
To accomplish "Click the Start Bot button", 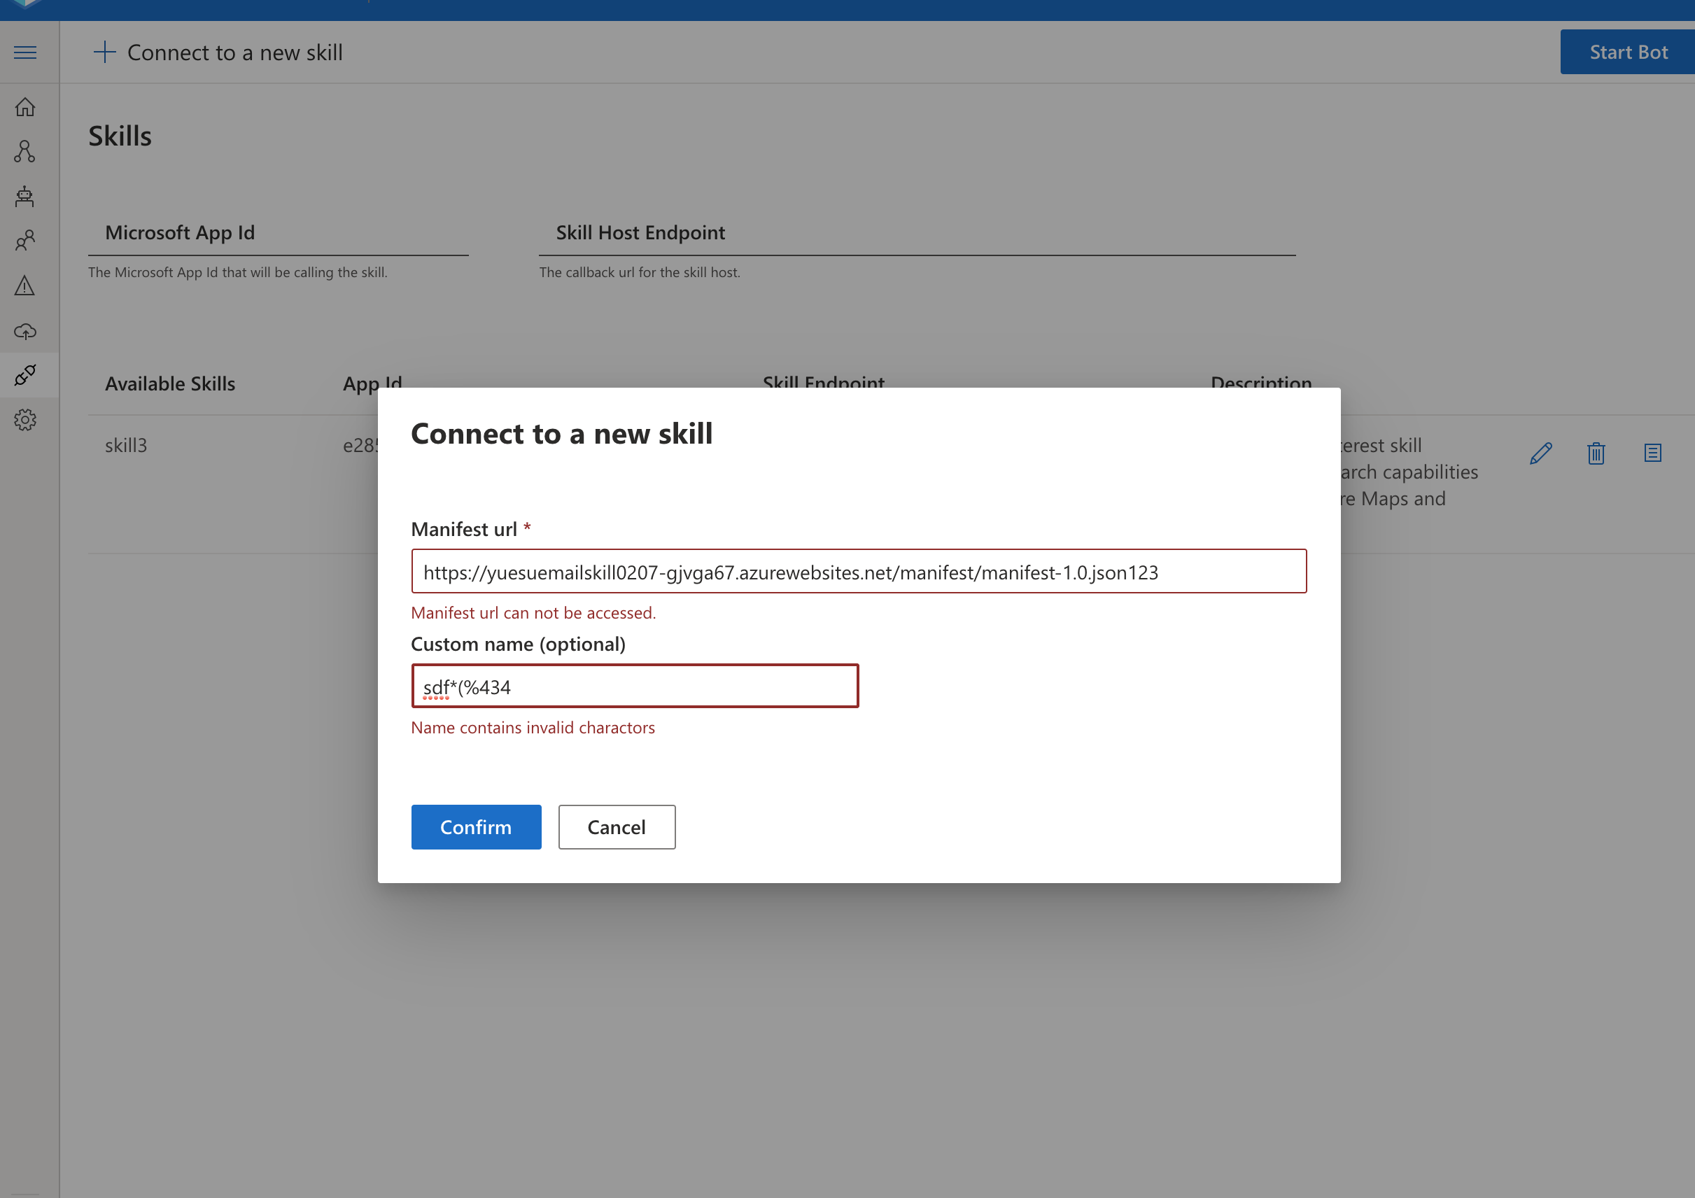I will pyautogui.click(x=1627, y=52).
